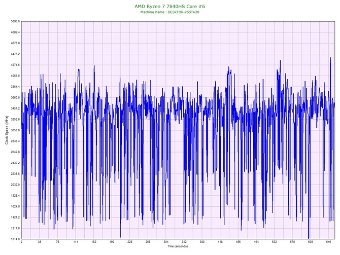The width and height of the screenshot is (340, 255).
Task: Click the x-axis tick label 532
Action: (275, 242)
